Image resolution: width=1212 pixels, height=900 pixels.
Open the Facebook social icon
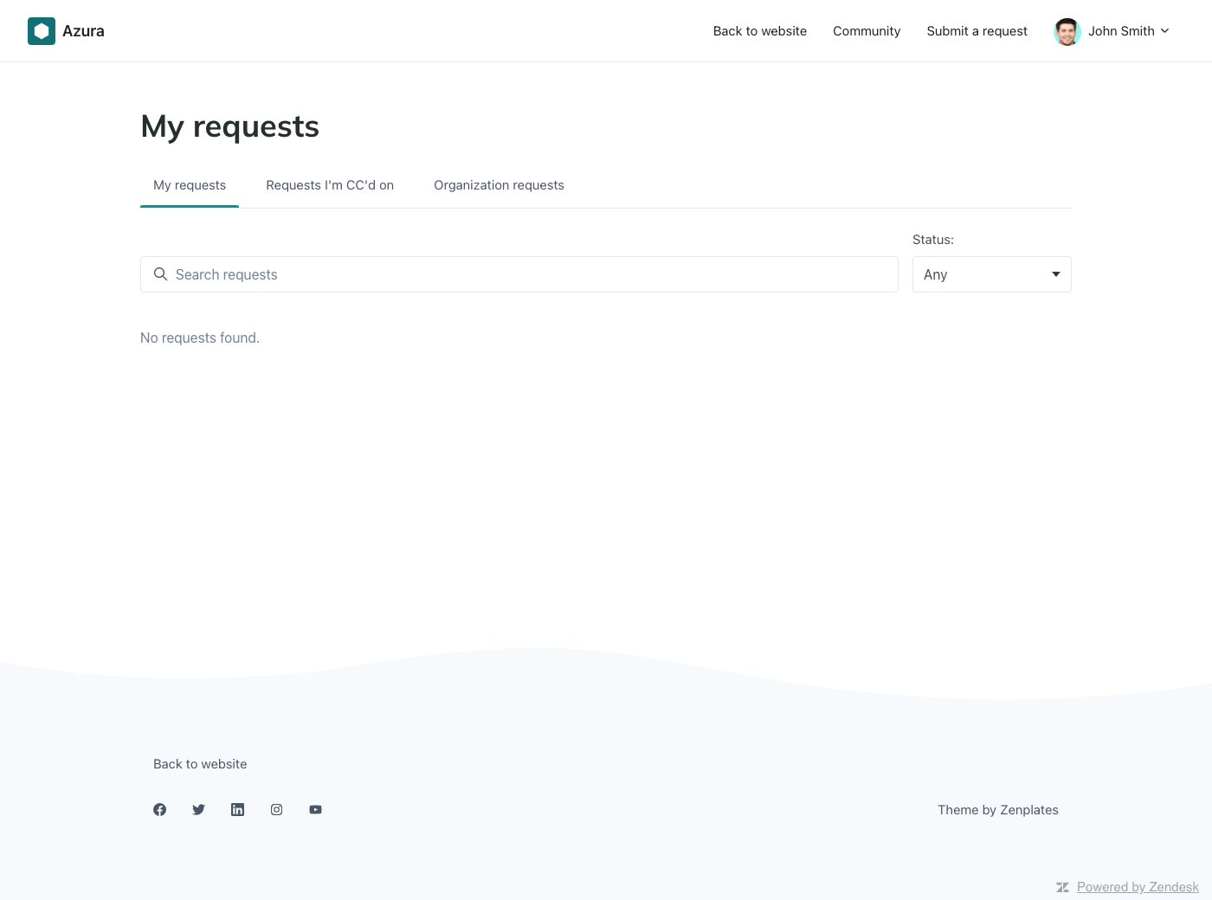click(x=159, y=810)
